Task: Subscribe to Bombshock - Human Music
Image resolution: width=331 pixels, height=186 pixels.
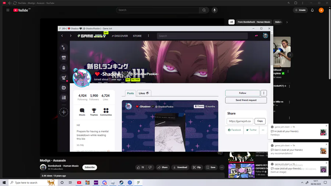Action: click(x=90, y=167)
